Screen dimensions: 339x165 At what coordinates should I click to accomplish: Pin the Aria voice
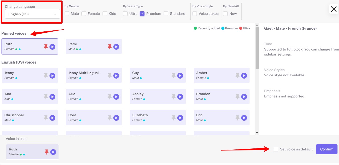(x=110, y=97)
